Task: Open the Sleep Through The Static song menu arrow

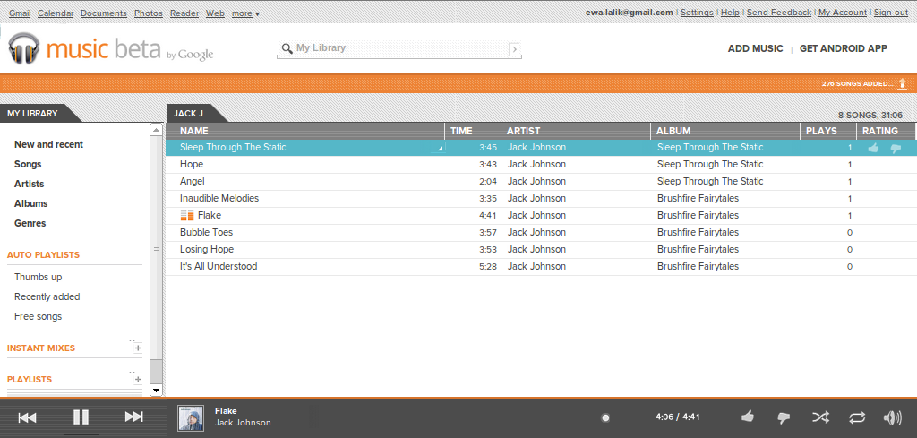Action: pyautogui.click(x=441, y=149)
